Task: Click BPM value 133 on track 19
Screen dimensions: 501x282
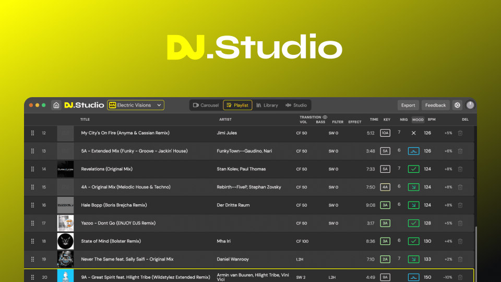Action: coord(427,260)
